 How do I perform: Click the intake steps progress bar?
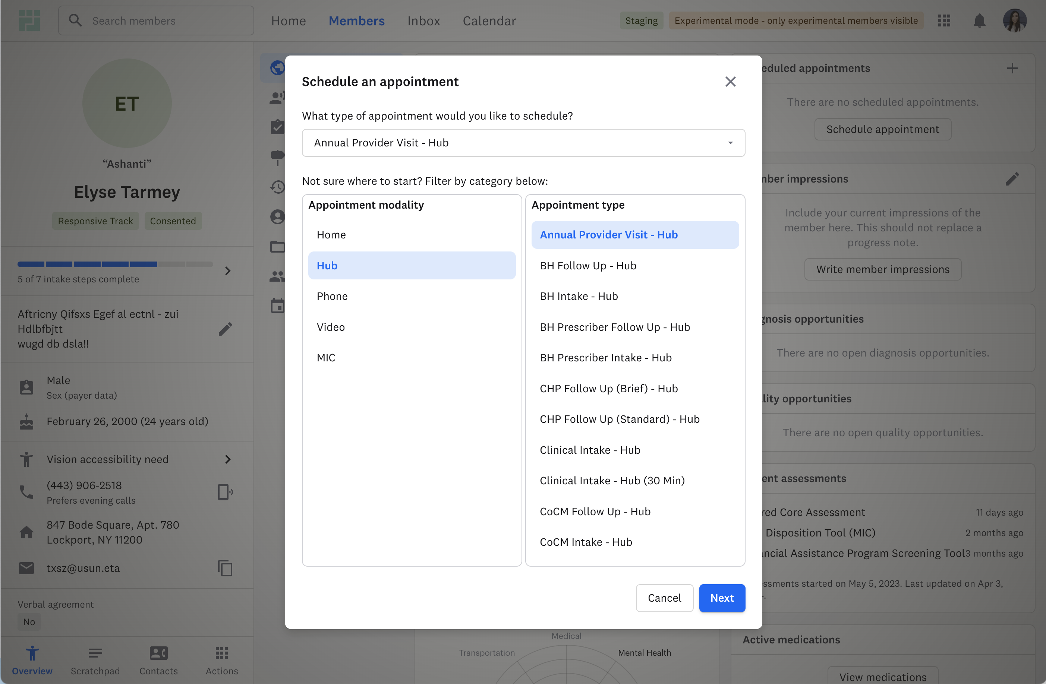[x=115, y=264]
